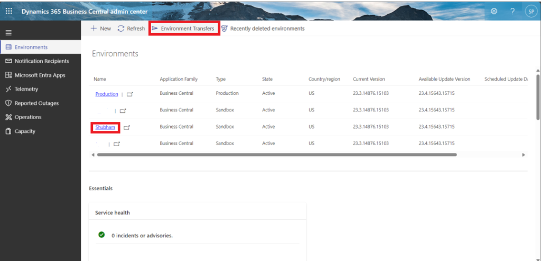Launch Shubham environment via open-in-new icon

click(127, 128)
